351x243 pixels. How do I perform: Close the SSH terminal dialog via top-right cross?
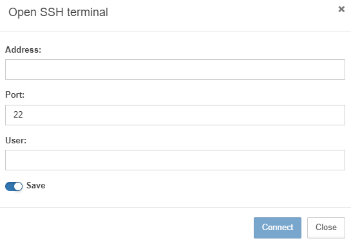[341, 9]
